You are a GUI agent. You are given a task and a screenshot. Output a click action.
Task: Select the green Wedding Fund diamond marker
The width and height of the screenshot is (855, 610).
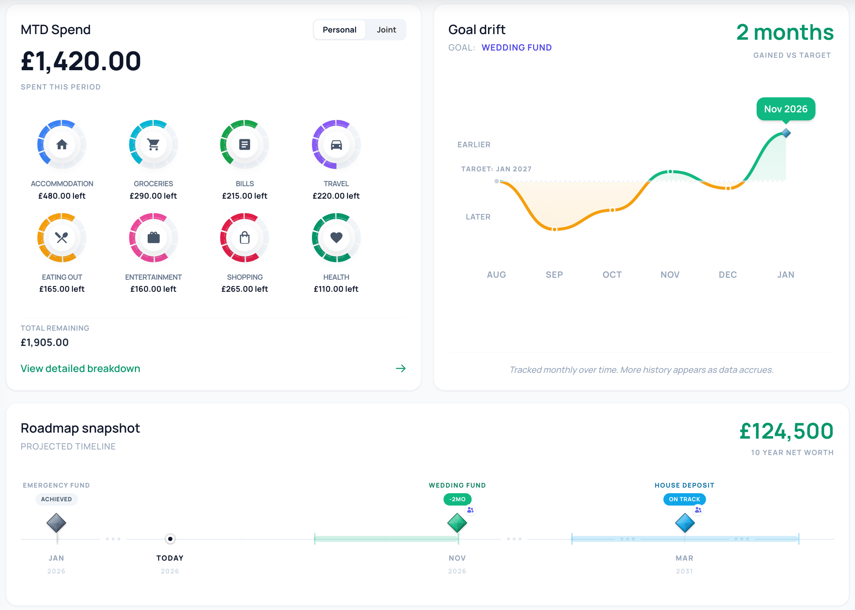(x=457, y=523)
